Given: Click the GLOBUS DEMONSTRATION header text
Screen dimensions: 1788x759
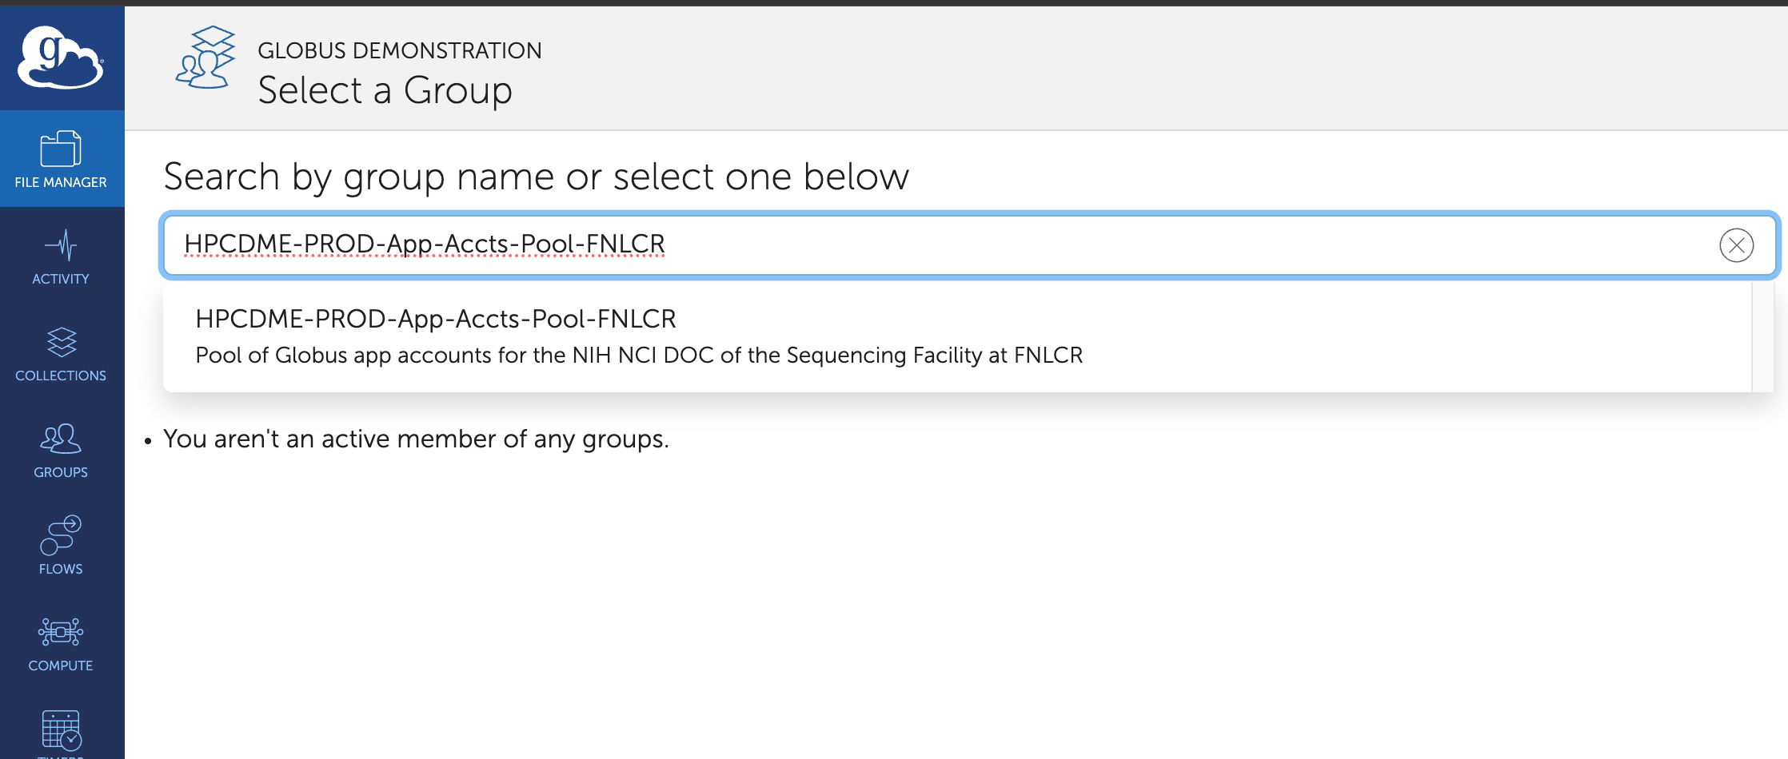Looking at the screenshot, I should pyautogui.click(x=399, y=50).
